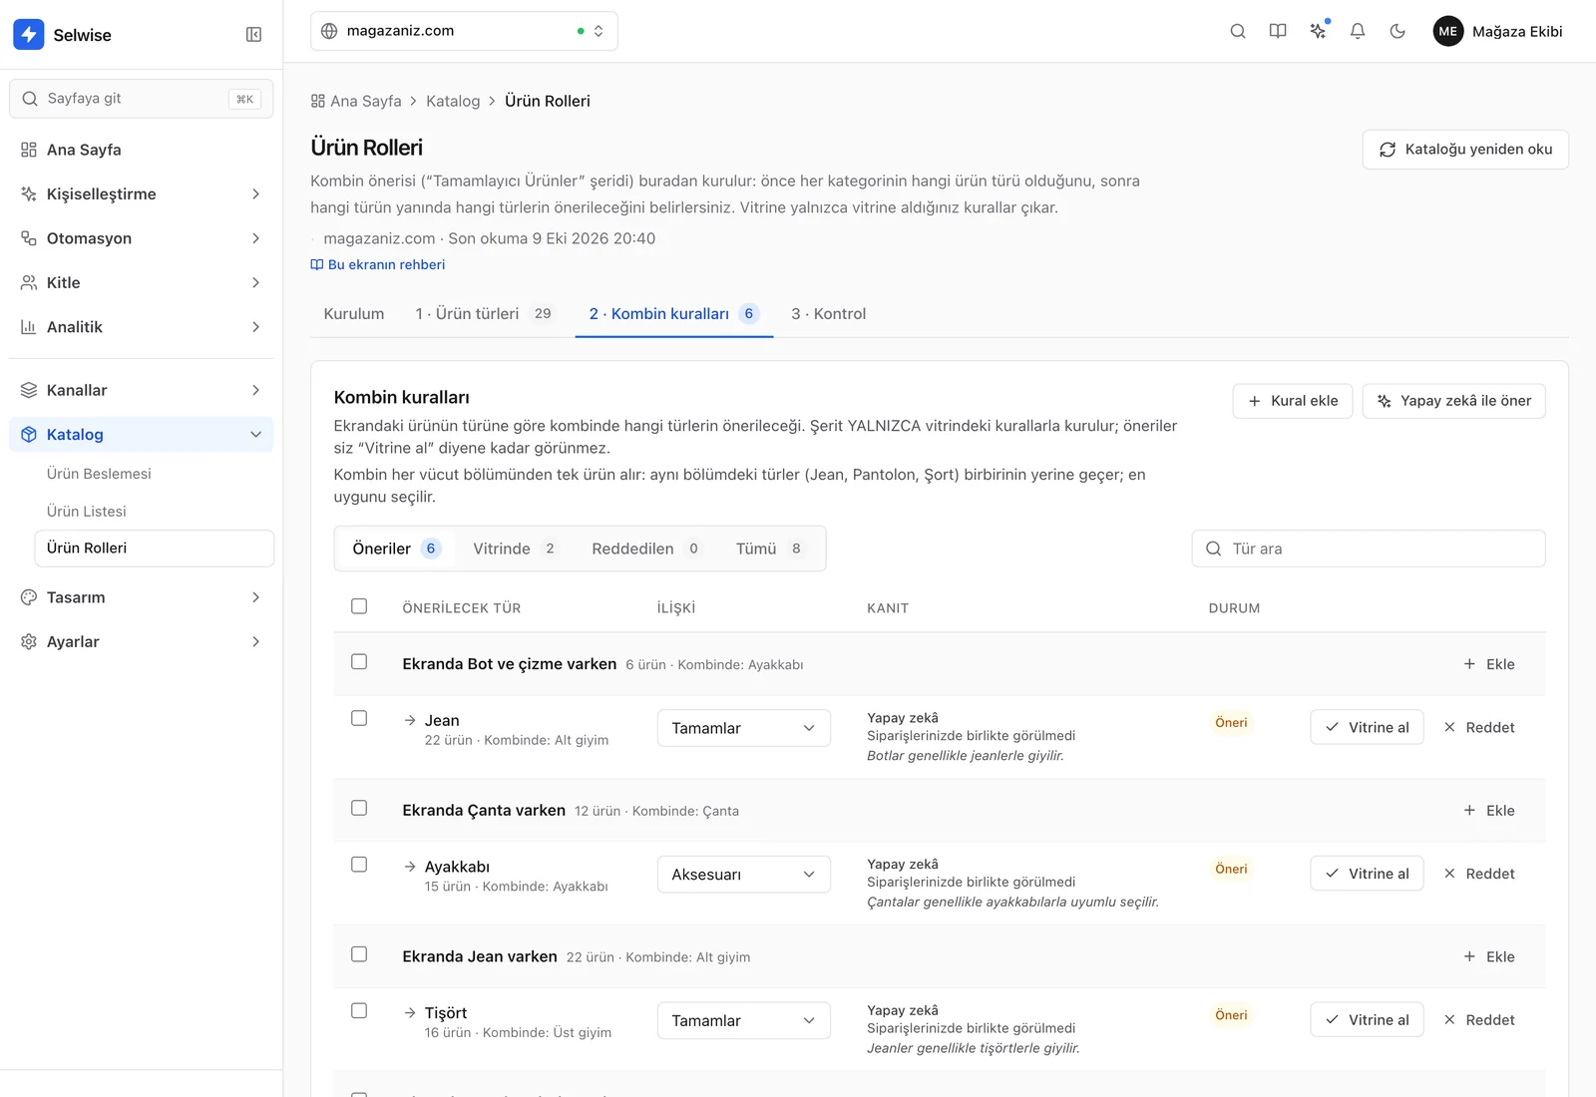Click the ME user avatar
The height and width of the screenshot is (1097, 1596).
click(x=1448, y=31)
